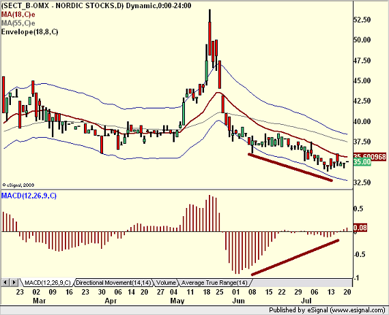Click the 42.50 price axis label
This screenshot has width=389, height=315.
[x=362, y=101]
